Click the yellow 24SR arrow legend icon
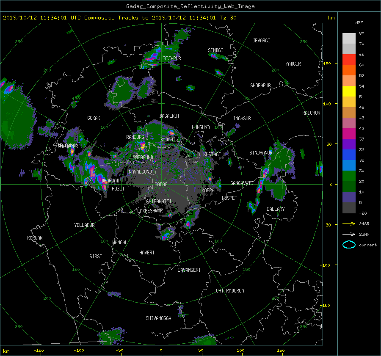The image size is (381, 356). point(349,224)
